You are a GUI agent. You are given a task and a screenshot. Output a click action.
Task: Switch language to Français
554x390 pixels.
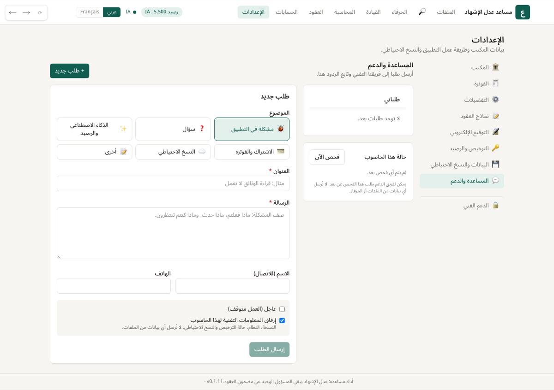click(x=90, y=12)
